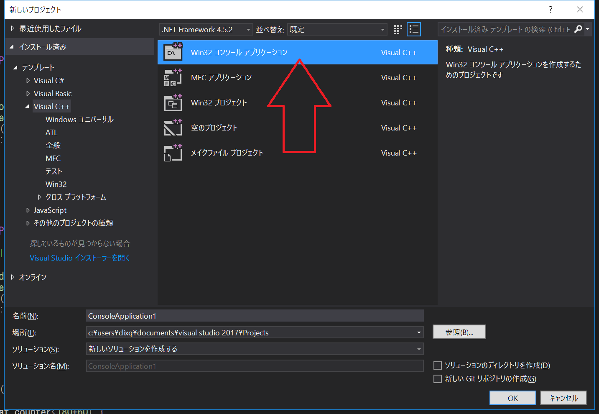Enable create directory for solution checkbox

tap(438, 365)
